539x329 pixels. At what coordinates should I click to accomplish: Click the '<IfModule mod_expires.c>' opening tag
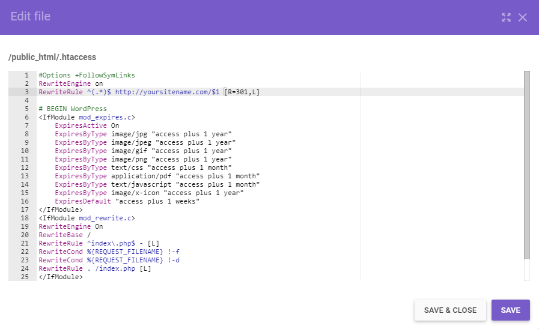(x=87, y=117)
